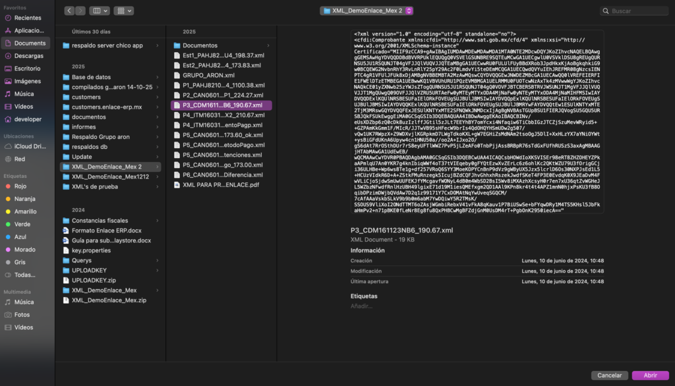Image resolution: width=675 pixels, height=386 pixels.
Task: Select the P5_CAN0601…173.60_ok.xml file
Action: tap(221, 135)
